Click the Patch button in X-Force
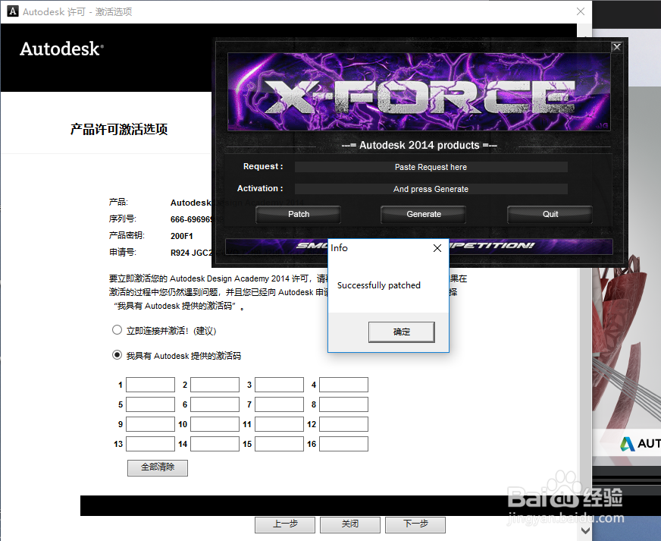The image size is (661, 541). [x=299, y=215]
